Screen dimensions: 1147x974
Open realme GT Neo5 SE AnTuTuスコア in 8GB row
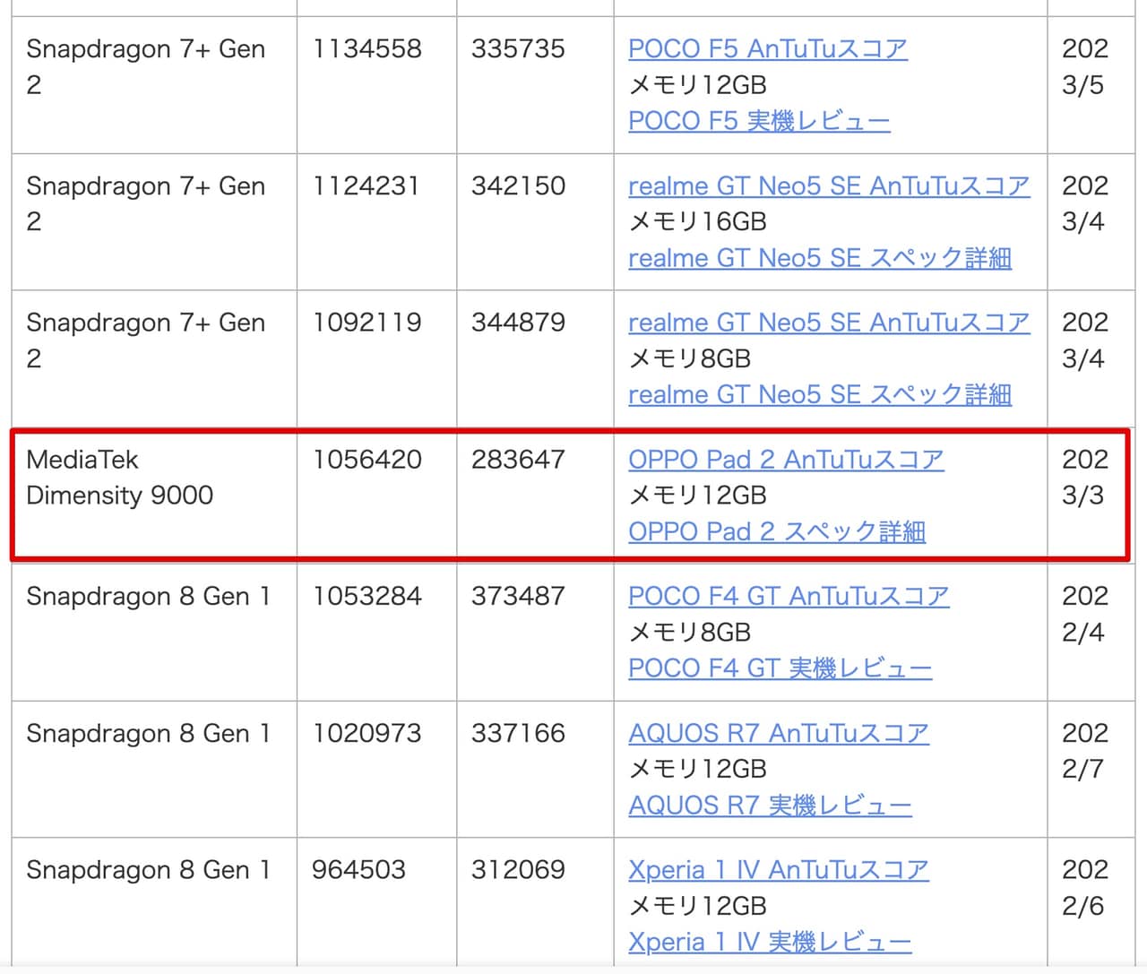coord(829,323)
